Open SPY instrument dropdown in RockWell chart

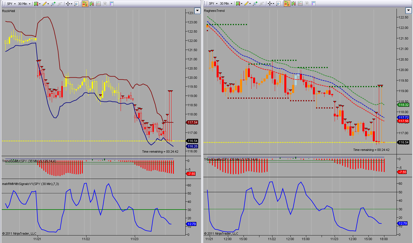[11, 4]
